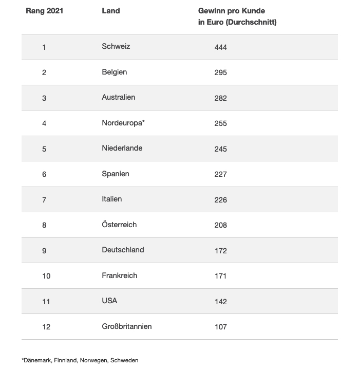360x369 pixels.
Task: Click the "Rang 2021" column header
Action: 44,11
